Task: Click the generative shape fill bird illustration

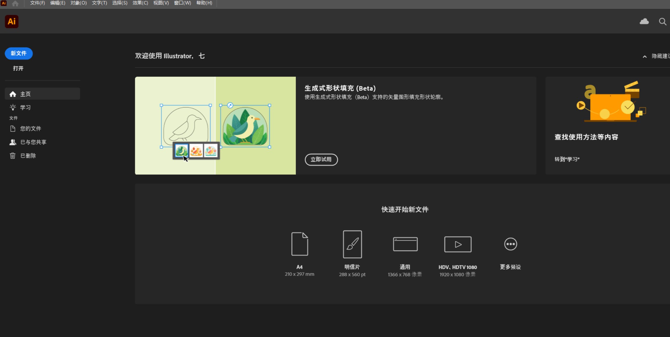Action: (215, 125)
